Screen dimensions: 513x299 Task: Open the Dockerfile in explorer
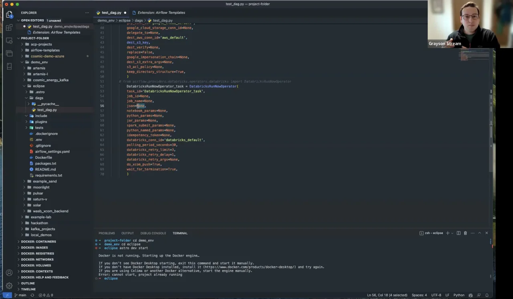tap(43, 157)
